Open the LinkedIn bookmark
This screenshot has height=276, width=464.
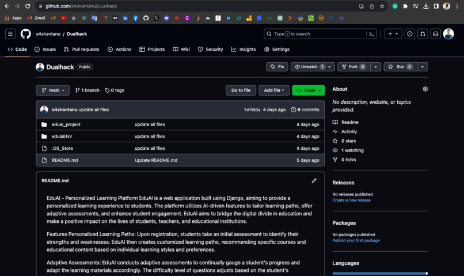[x=125, y=18]
